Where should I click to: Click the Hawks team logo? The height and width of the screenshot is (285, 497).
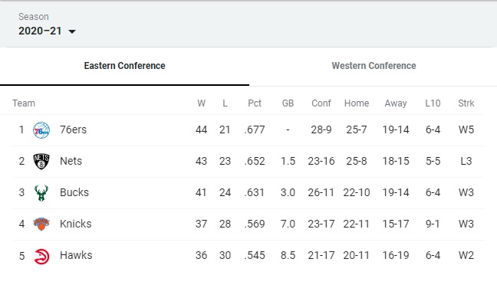coord(41,256)
